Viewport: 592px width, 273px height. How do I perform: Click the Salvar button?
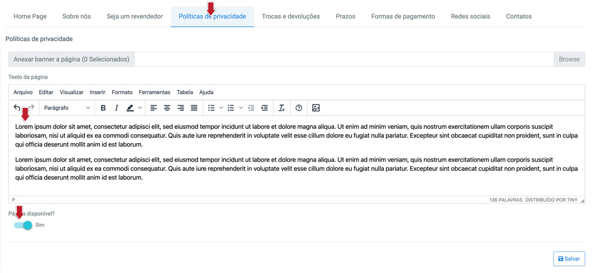(x=569, y=259)
